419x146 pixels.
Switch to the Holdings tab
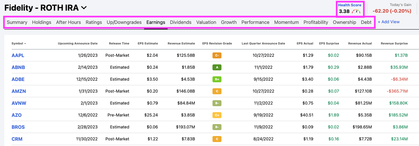click(x=42, y=22)
